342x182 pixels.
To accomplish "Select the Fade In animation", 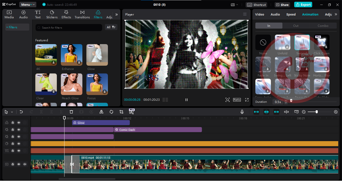I will pos(263,64).
